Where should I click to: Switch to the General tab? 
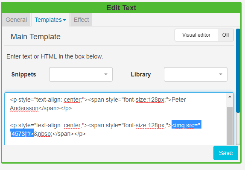click(16, 20)
